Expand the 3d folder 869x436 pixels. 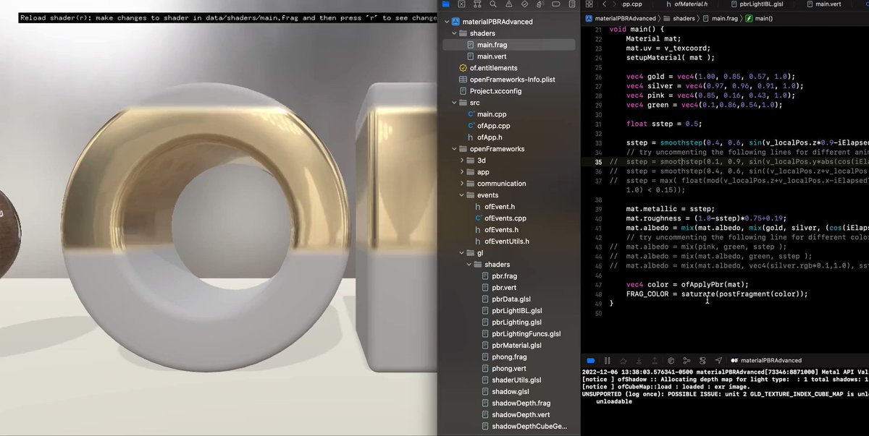click(x=463, y=161)
